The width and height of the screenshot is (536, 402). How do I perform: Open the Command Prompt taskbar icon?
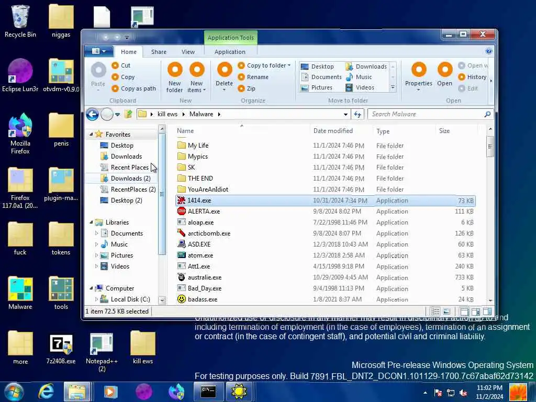click(x=208, y=392)
